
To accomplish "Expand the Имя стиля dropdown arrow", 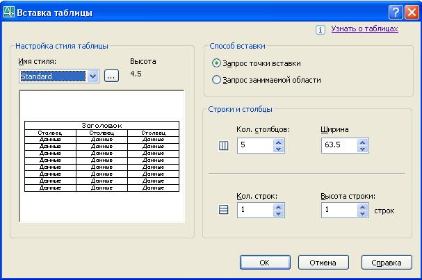I will point(93,76).
